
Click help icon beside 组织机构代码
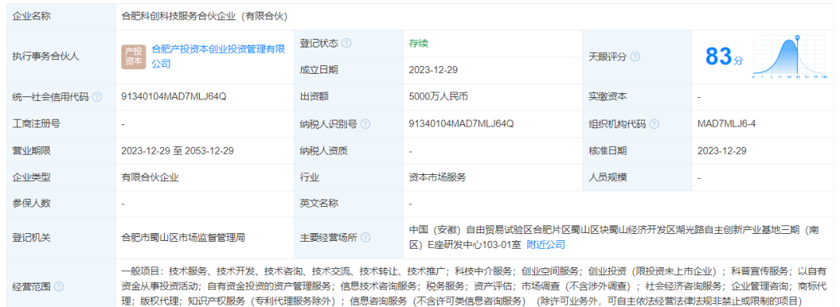(654, 124)
